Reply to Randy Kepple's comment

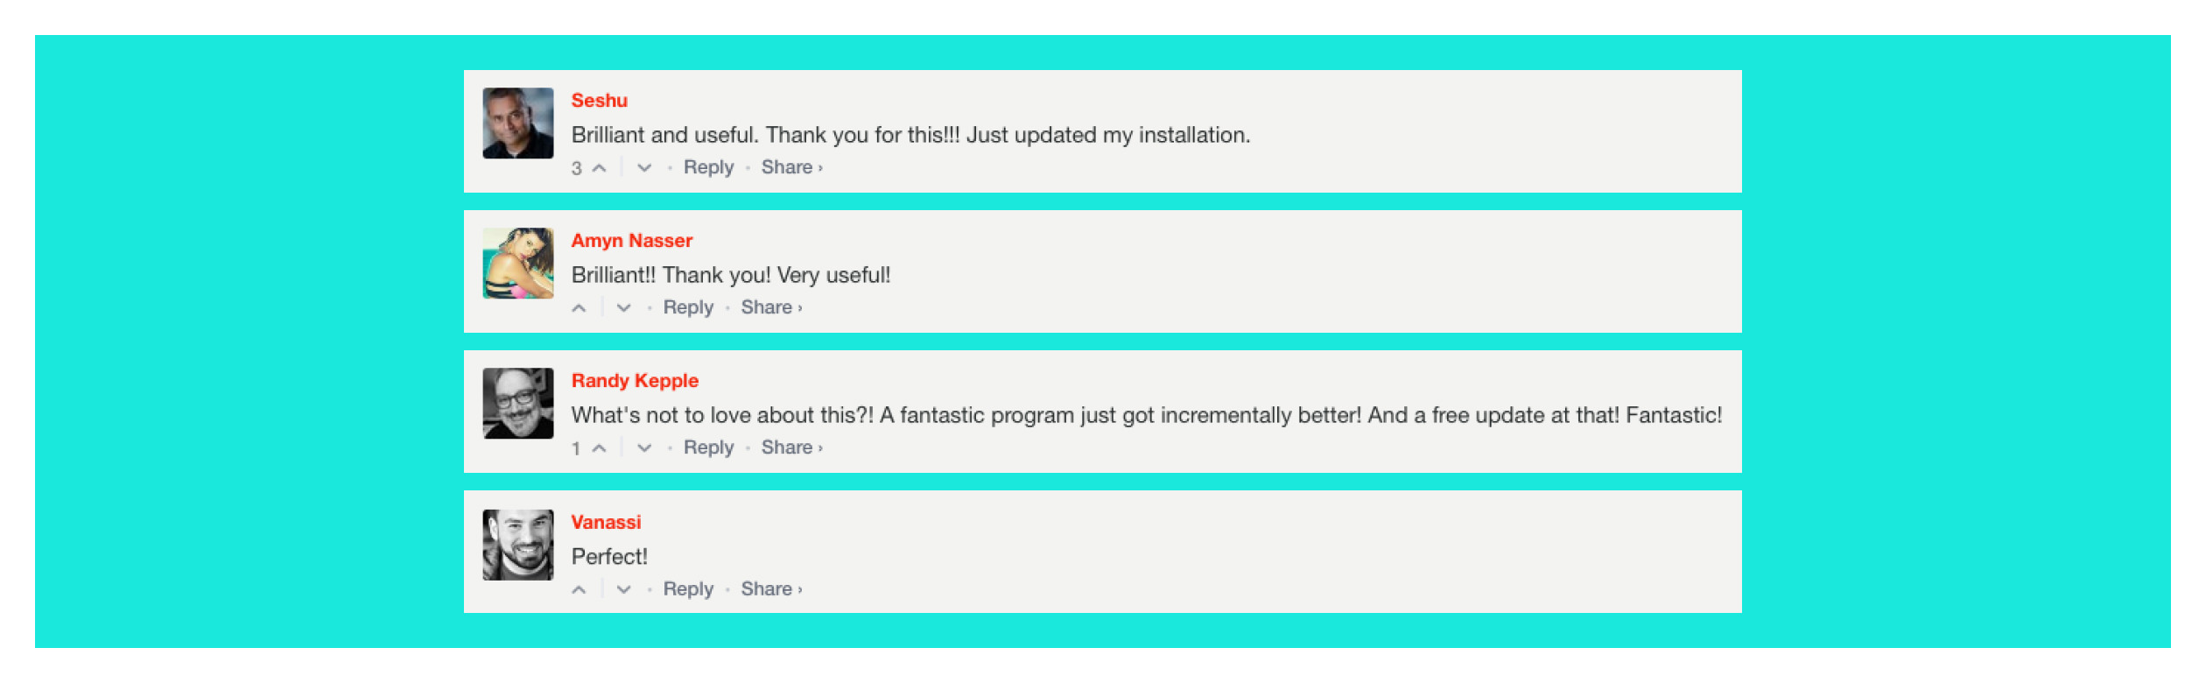[x=708, y=447]
